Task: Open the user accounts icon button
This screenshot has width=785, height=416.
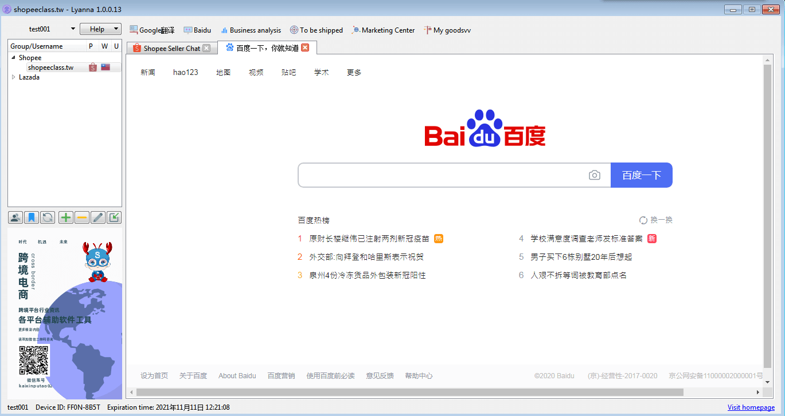Action: click(x=15, y=217)
